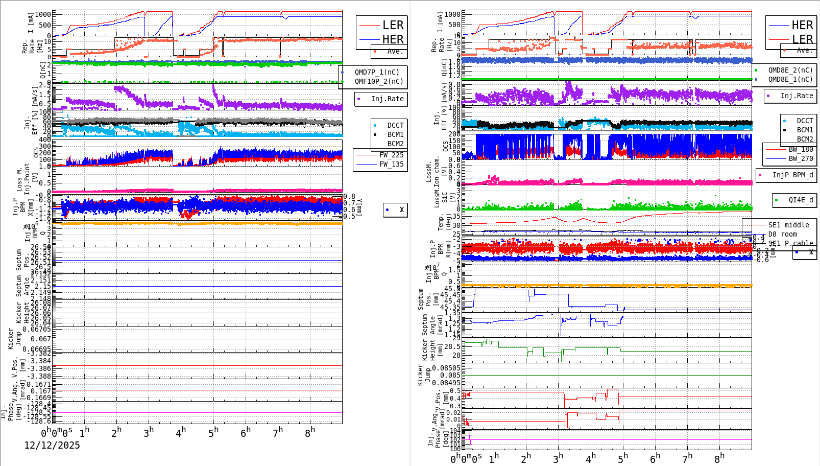The height and width of the screenshot is (466, 820).
Task: Click the InjP BPM_d pink legend marker
Action: tap(760, 175)
